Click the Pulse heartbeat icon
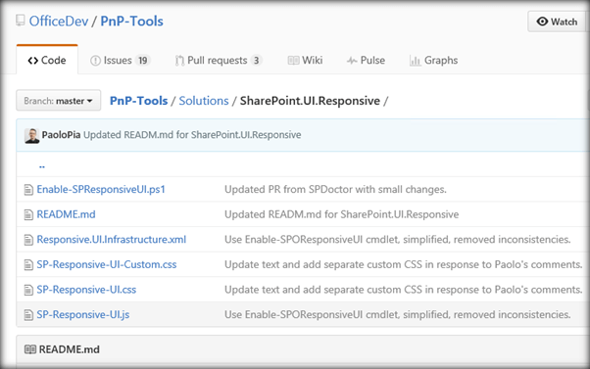Image resolution: width=590 pixels, height=369 pixels. pos(352,61)
